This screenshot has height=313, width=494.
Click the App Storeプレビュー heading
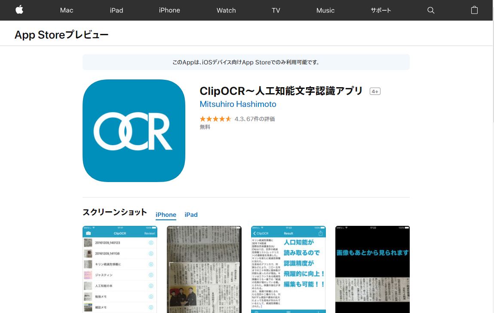61,35
